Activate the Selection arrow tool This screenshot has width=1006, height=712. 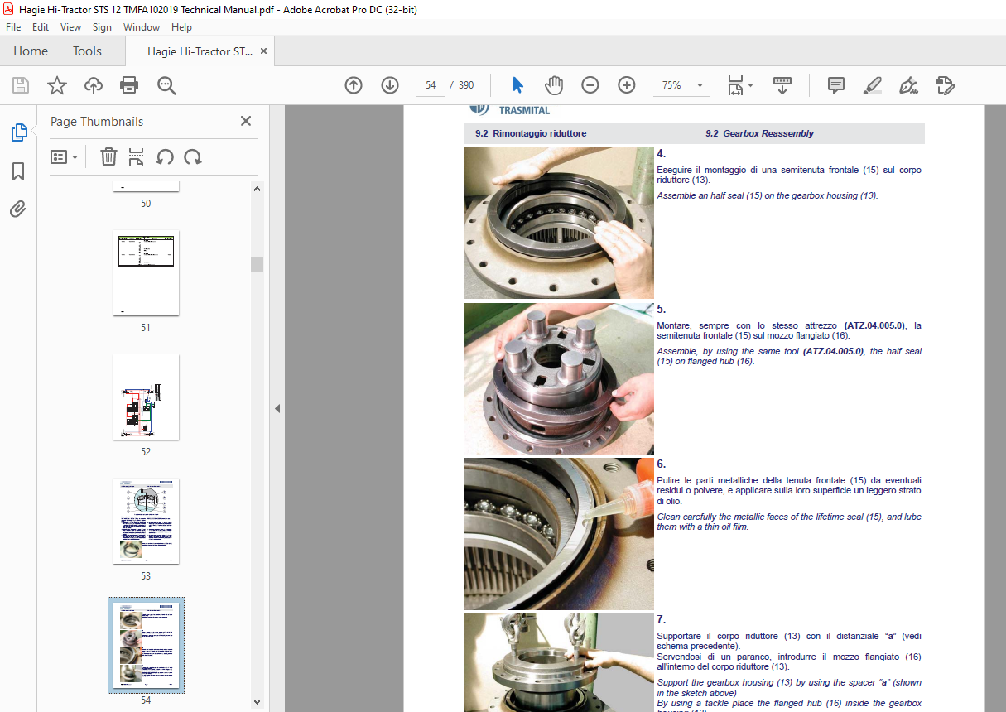[x=517, y=85]
